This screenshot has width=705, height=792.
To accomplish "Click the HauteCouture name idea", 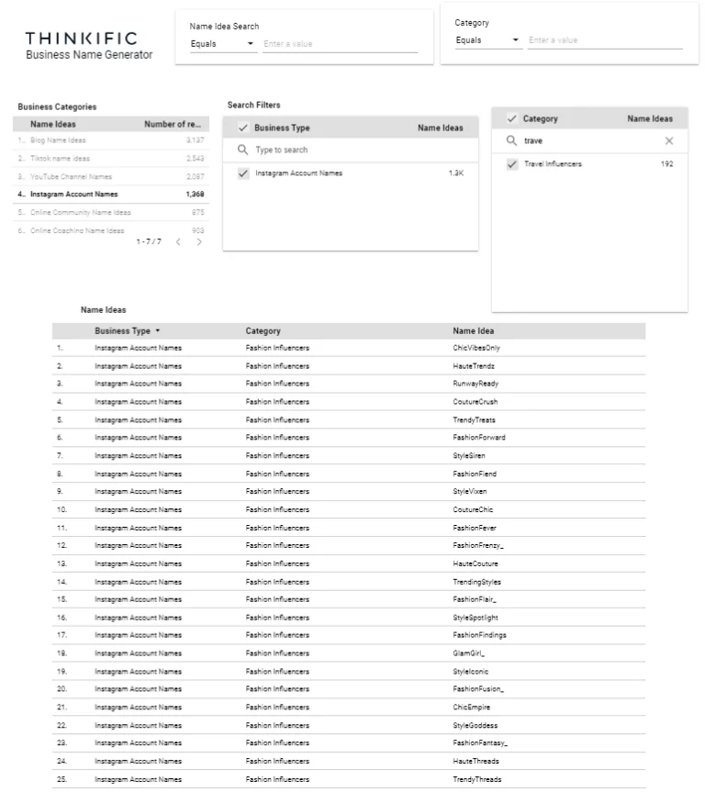I will click(476, 564).
